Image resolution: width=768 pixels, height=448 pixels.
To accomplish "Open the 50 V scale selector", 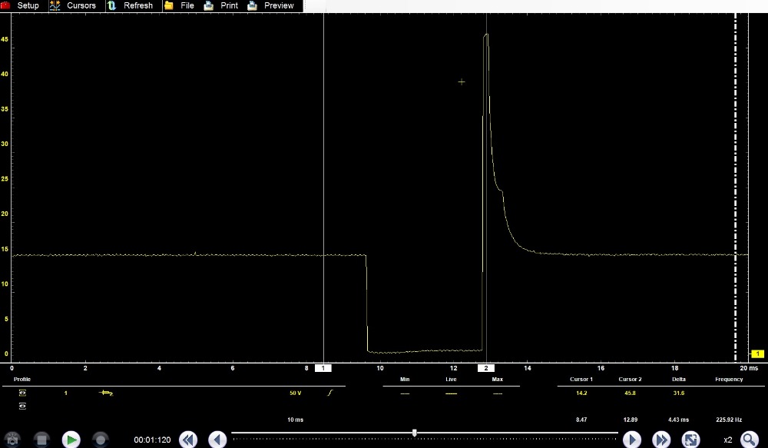I will 295,393.
